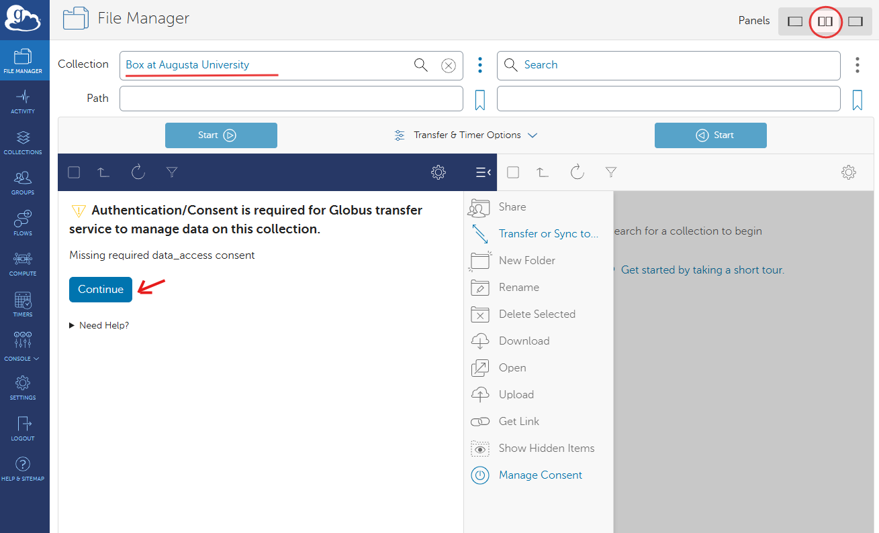Check the left pane select-all checkbox
The height and width of the screenshot is (533, 879).
click(74, 172)
